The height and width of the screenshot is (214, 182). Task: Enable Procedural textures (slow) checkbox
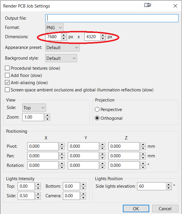click(7, 68)
